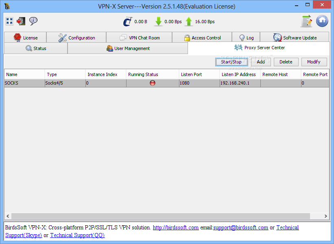The width and height of the screenshot is (334, 244).
Task: Click the Start/Stop button
Action: (x=231, y=62)
